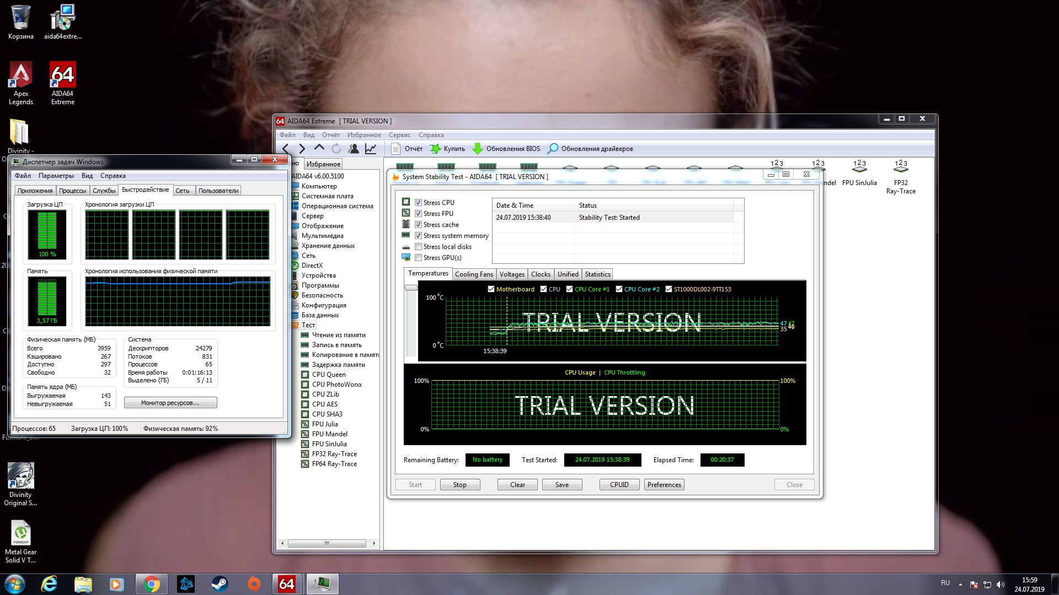
Task: Click the refresh icon in AIDA64 toolbar
Action: point(336,149)
